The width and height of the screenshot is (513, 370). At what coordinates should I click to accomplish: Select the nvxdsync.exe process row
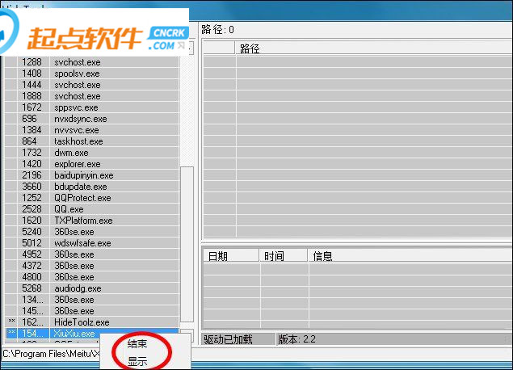point(92,119)
